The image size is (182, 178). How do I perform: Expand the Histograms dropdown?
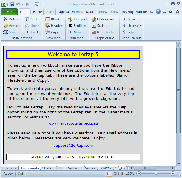[116, 19]
